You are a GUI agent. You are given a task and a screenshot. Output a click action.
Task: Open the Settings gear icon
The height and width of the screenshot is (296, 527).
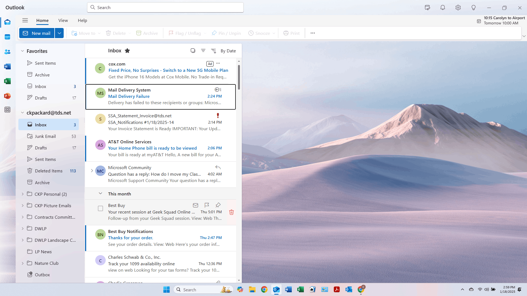(x=458, y=8)
